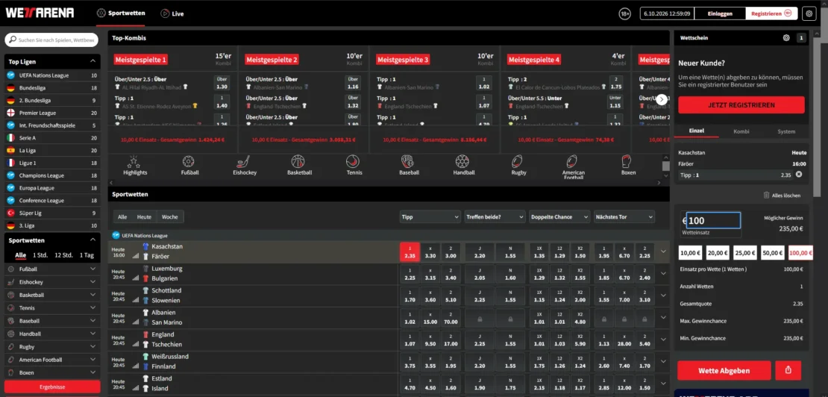The width and height of the screenshot is (828, 397).
Task: Place bet with Wette Abgeben
Action: (x=724, y=371)
